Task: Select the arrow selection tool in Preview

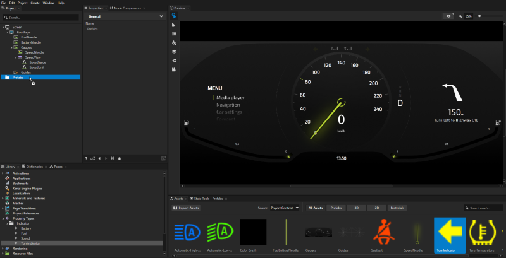Action: [174, 25]
